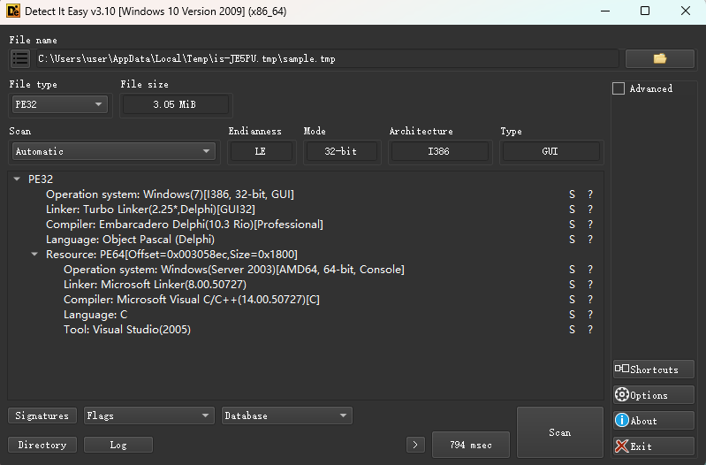
Task: Collapse the PE32 tree node
Action: (x=17, y=179)
